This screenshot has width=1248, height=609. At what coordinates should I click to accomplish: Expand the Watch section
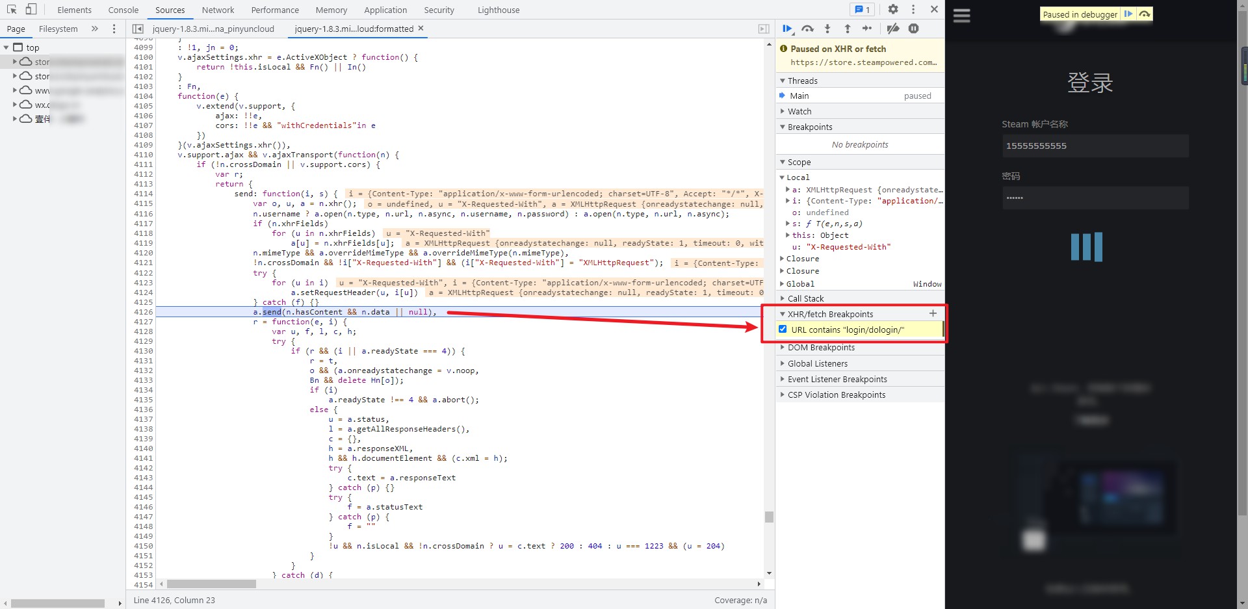pyautogui.click(x=799, y=111)
